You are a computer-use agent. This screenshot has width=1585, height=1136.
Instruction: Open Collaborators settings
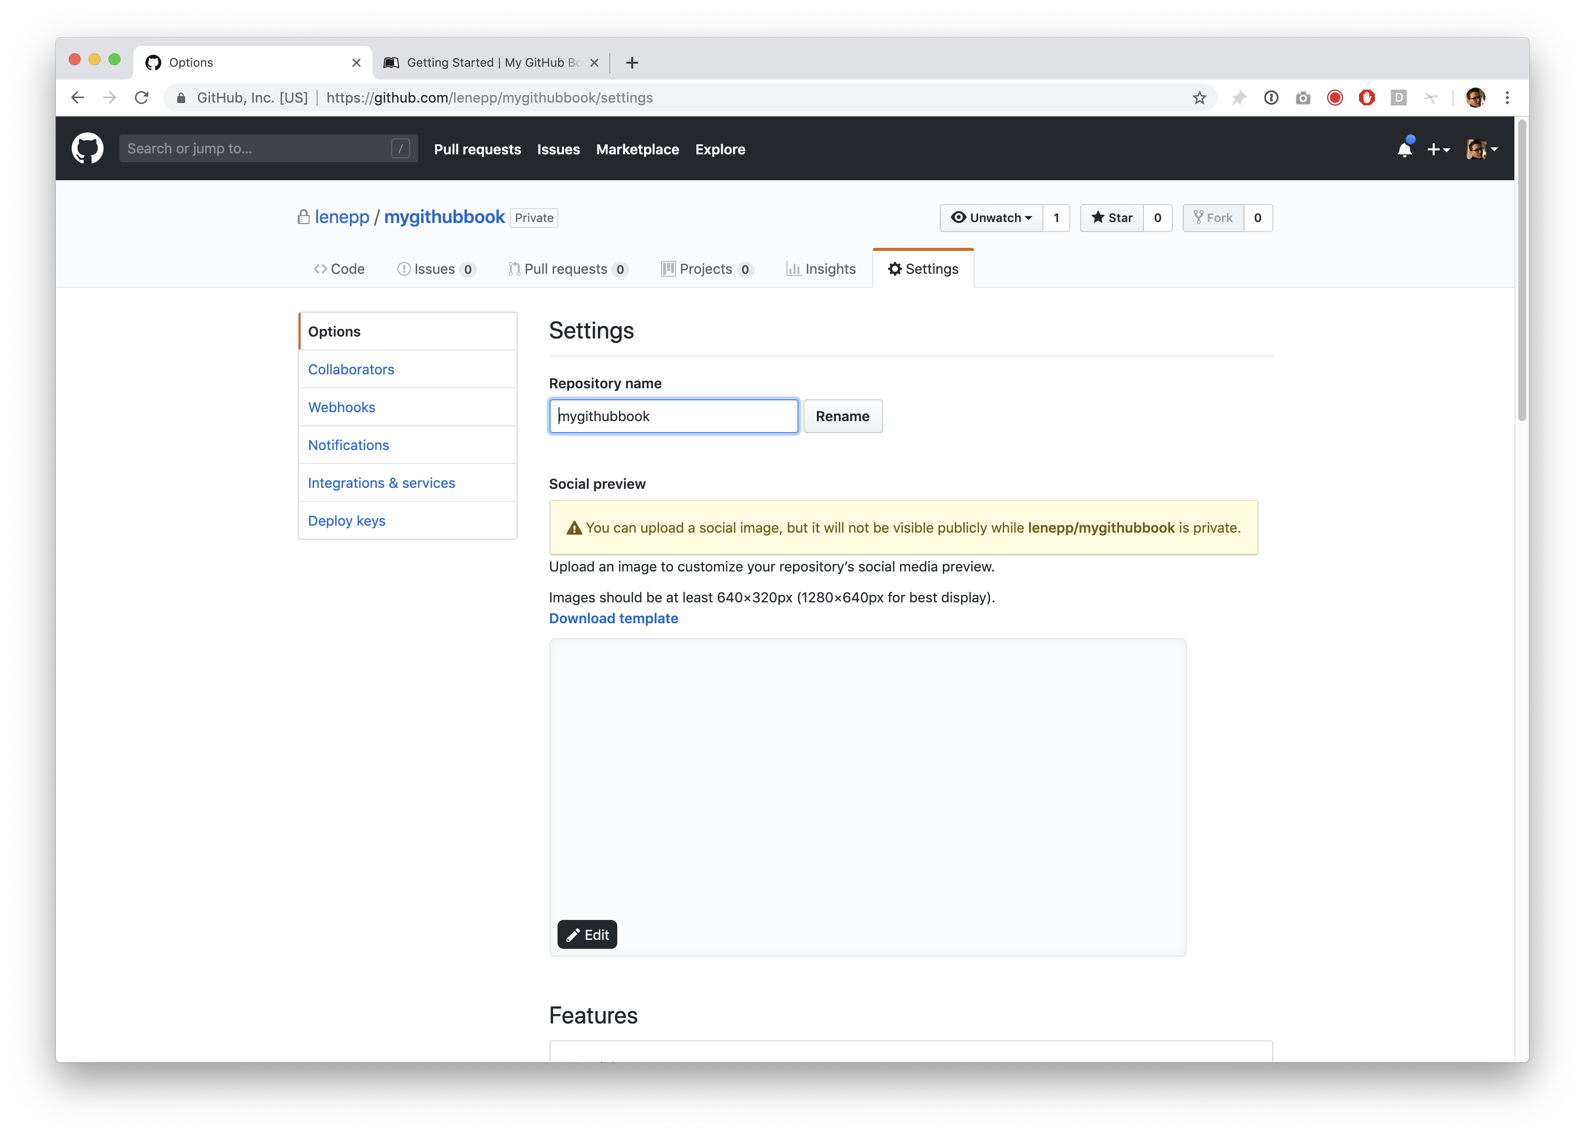pos(408,369)
